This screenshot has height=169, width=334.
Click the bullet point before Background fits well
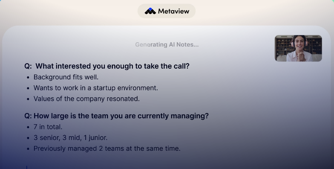point(28,78)
